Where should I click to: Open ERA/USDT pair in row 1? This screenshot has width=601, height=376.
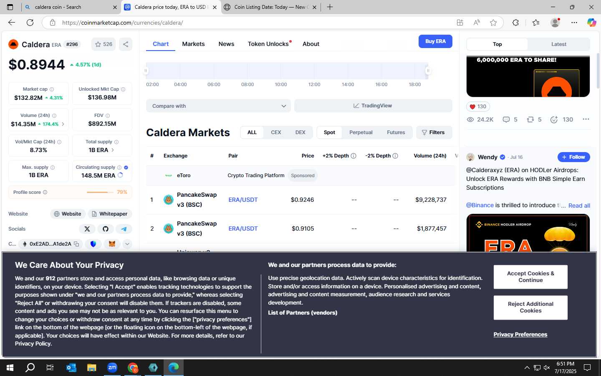(x=243, y=200)
